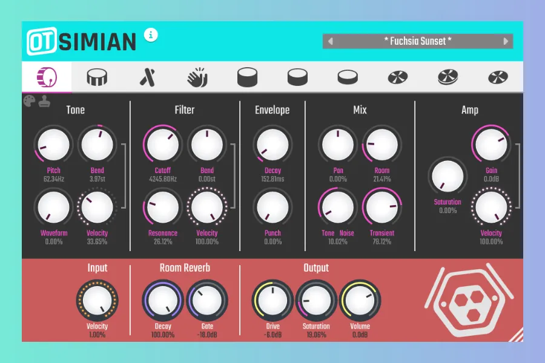Switch to the crossed drumsticks instrument
The height and width of the screenshot is (363, 545).
coord(147,77)
